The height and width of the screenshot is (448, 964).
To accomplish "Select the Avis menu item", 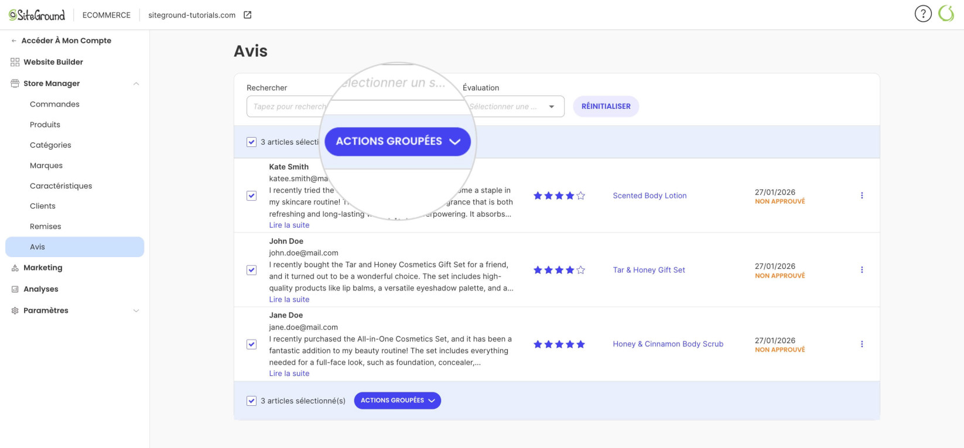I will (75, 247).
